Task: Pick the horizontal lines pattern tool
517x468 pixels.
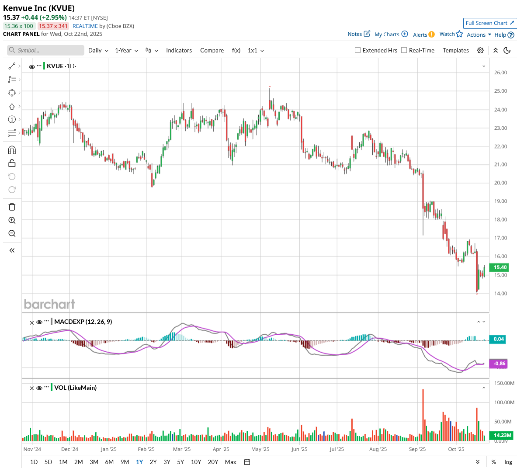Action: coord(12,133)
